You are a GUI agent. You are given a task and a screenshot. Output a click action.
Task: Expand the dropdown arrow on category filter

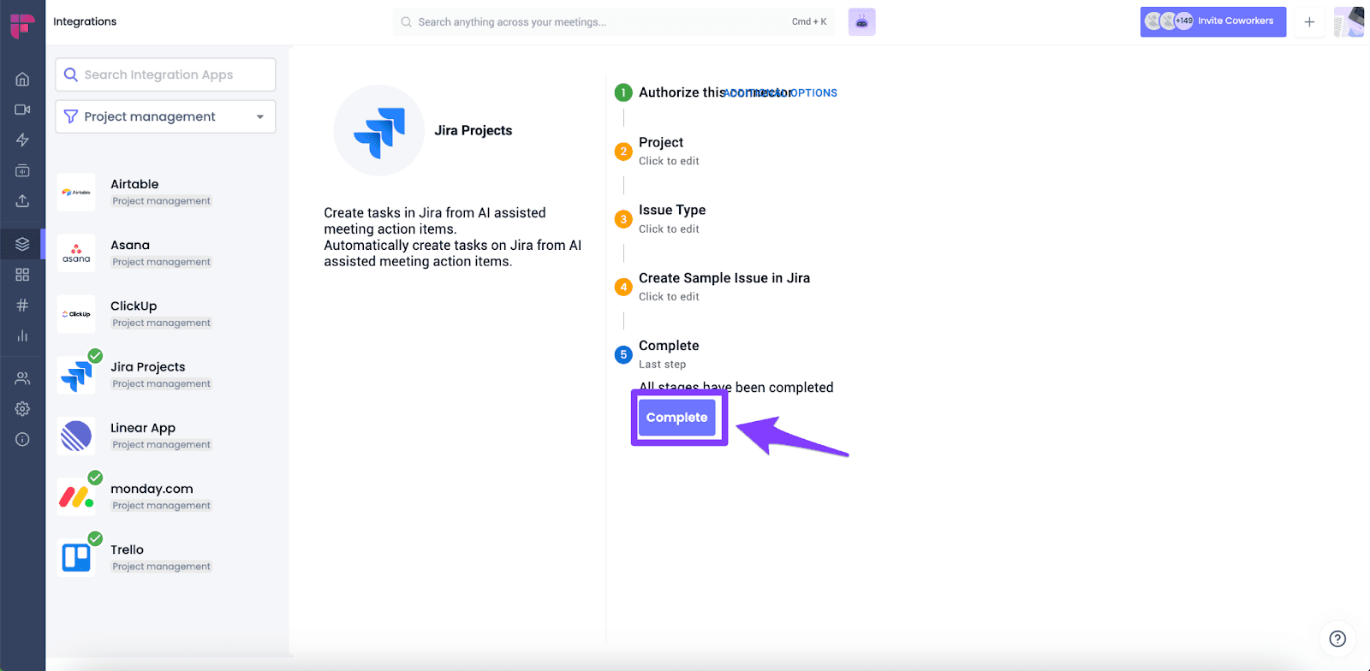click(x=260, y=117)
